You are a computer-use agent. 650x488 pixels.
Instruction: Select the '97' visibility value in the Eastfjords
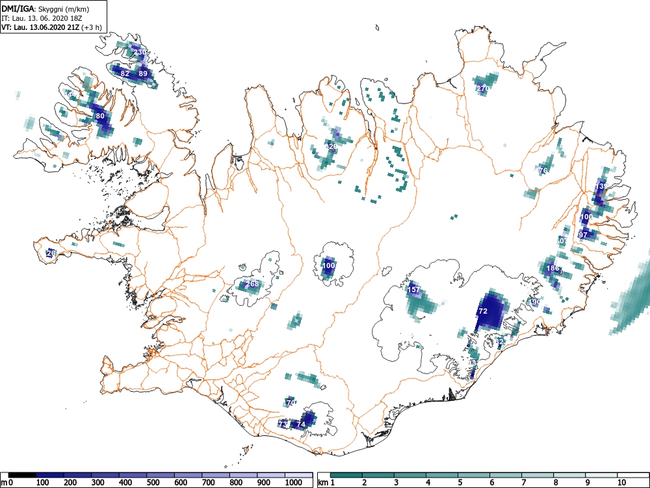coord(583,235)
